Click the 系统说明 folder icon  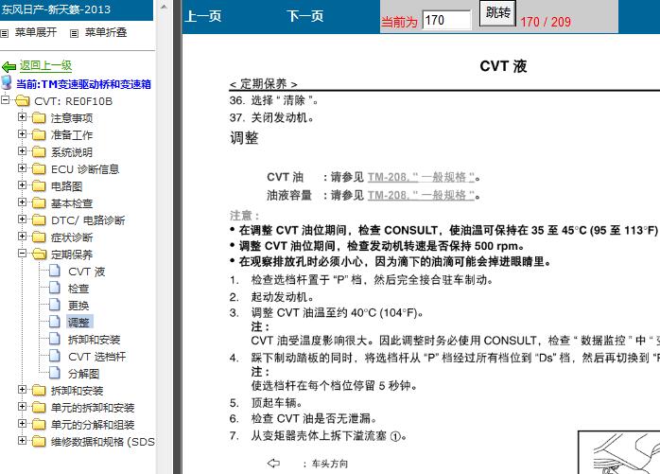click(x=39, y=152)
